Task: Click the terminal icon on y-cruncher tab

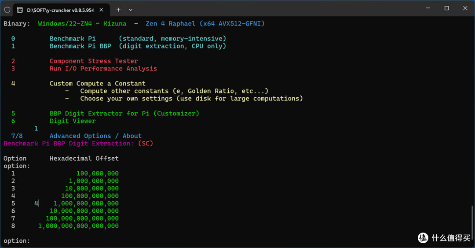Action: pyautogui.click(x=20, y=10)
